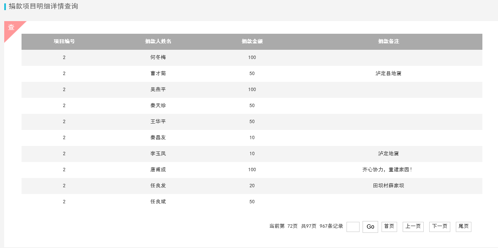
Task: Select donor name 秦天珍
Action: pyautogui.click(x=158, y=105)
